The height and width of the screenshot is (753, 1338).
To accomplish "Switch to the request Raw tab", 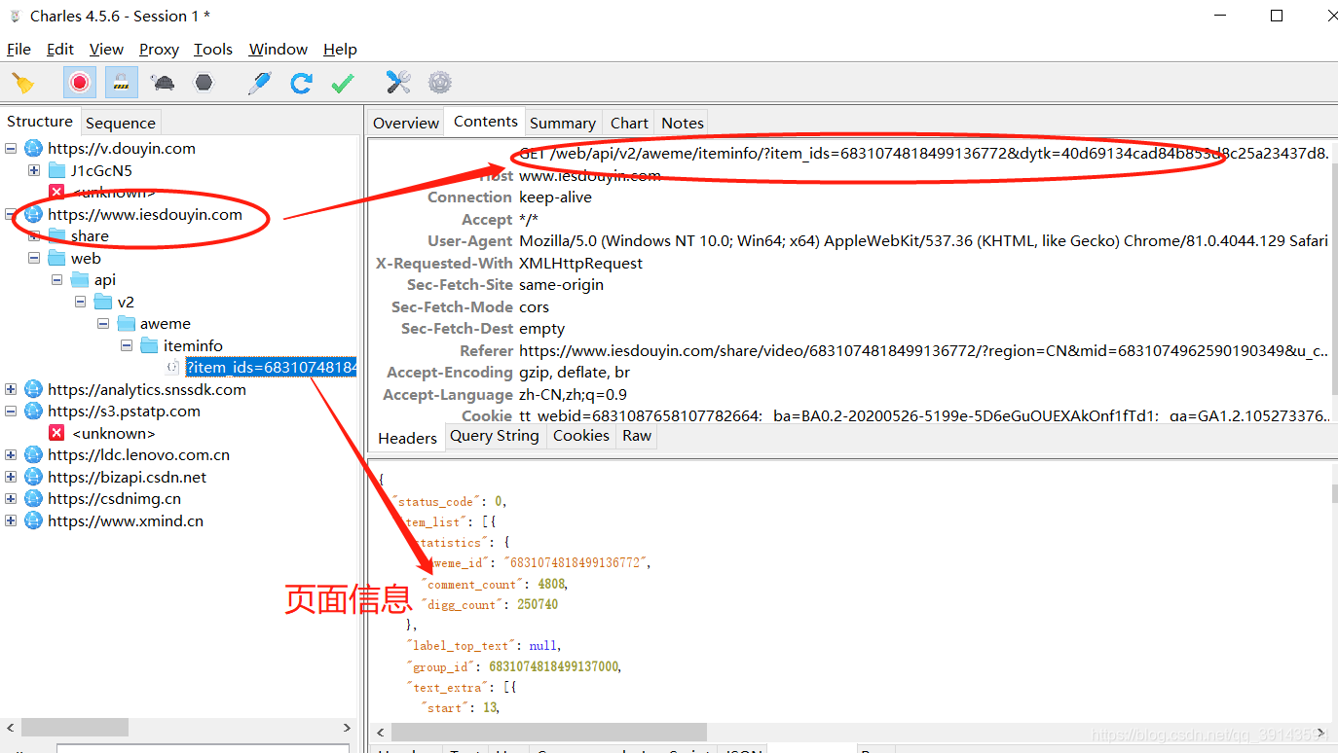I will [x=637, y=436].
